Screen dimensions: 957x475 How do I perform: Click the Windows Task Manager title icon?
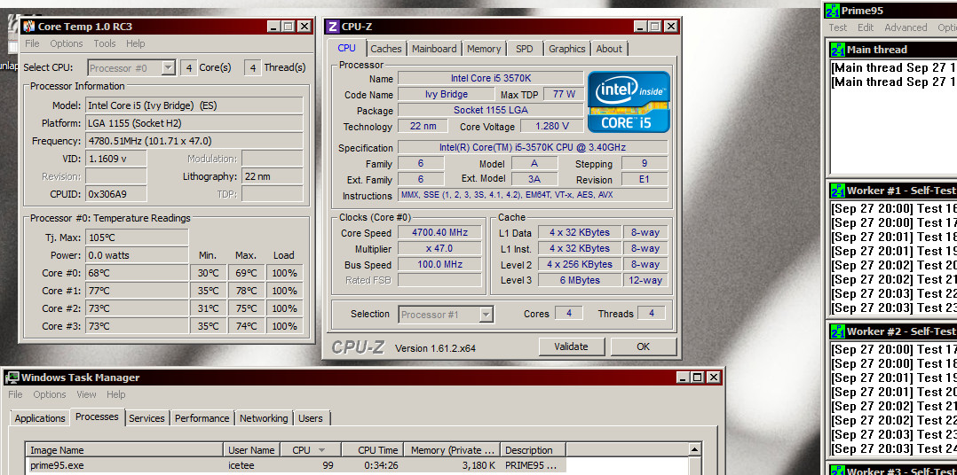coord(12,378)
